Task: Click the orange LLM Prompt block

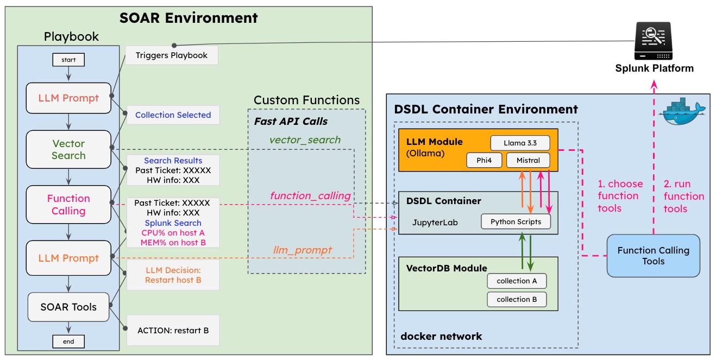Action: (68, 258)
